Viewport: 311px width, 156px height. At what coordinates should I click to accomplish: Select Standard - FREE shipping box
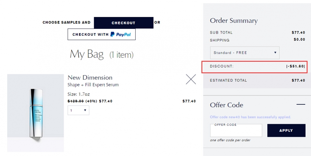tap(244, 53)
